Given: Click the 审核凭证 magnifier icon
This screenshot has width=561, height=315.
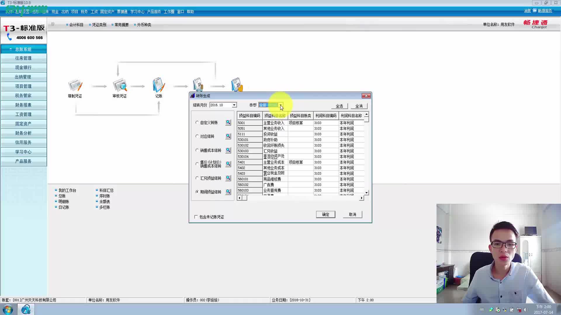Looking at the screenshot, I should [120, 85].
